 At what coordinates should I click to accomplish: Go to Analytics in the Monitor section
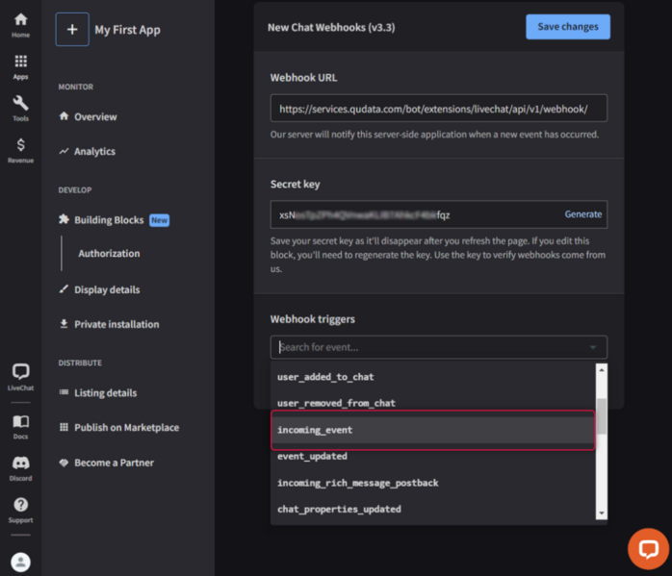pyautogui.click(x=94, y=151)
